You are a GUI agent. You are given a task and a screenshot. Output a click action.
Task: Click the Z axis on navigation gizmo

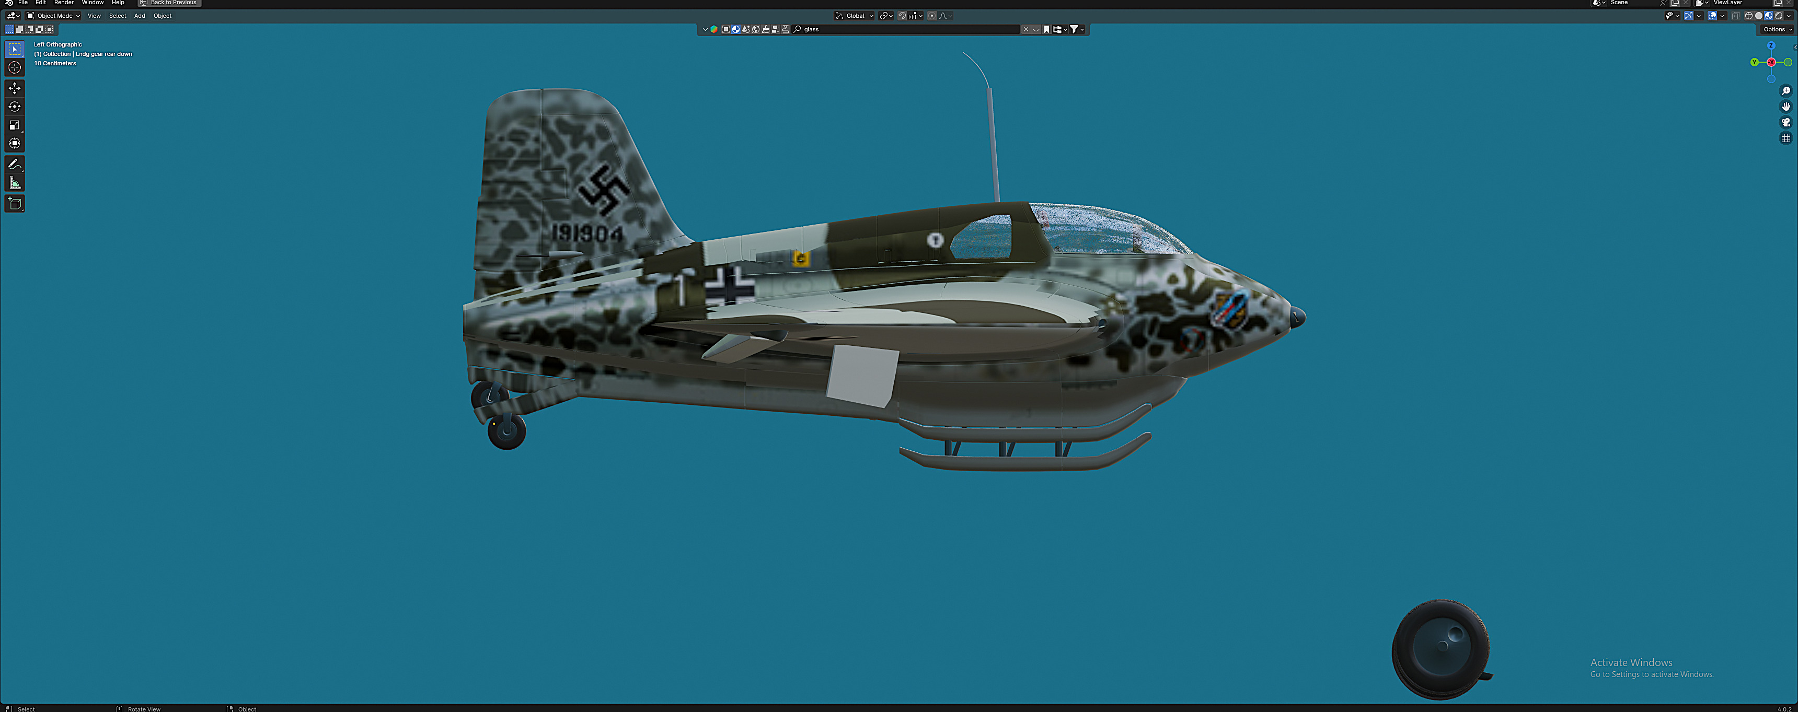[x=1771, y=45]
